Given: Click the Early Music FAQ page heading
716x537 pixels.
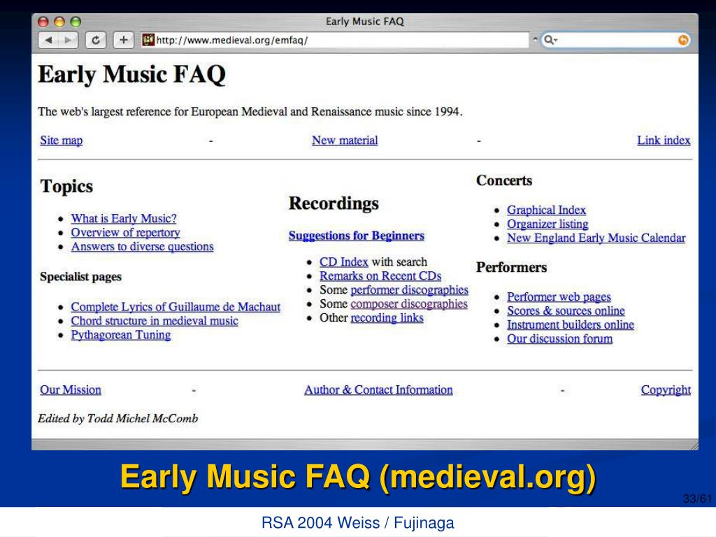Looking at the screenshot, I should coord(132,74).
